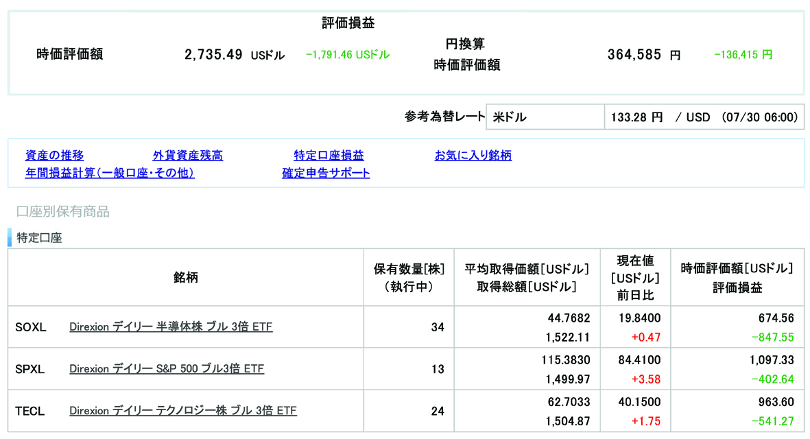Click total loss -1,791.46 USドル

348,55
